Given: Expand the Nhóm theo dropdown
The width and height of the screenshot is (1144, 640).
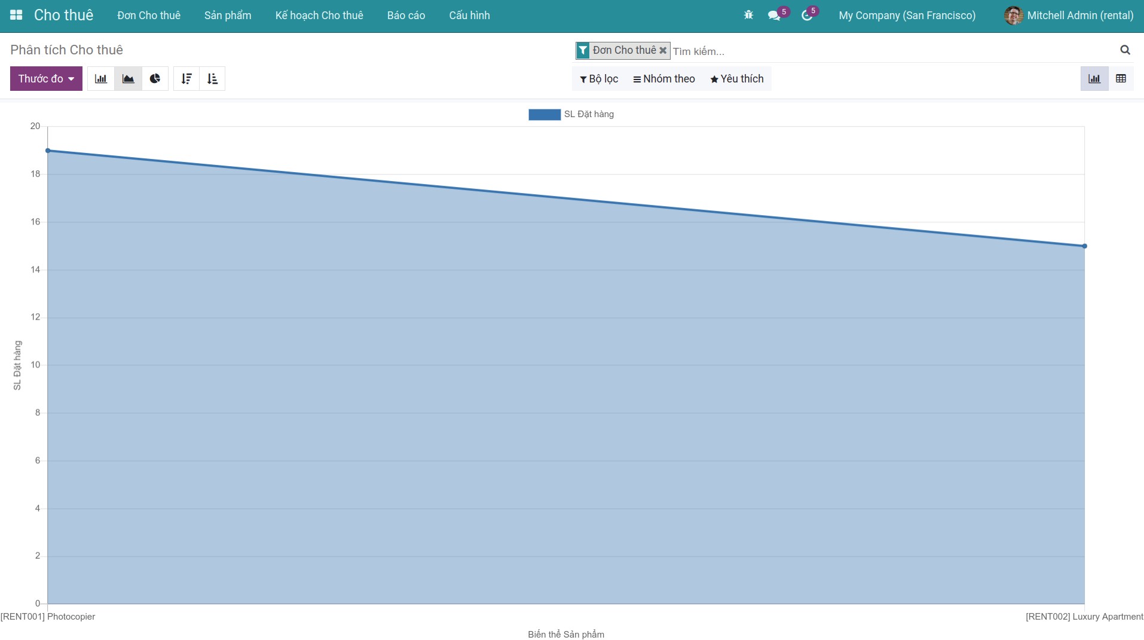Looking at the screenshot, I should pyautogui.click(x=664, y=79).
